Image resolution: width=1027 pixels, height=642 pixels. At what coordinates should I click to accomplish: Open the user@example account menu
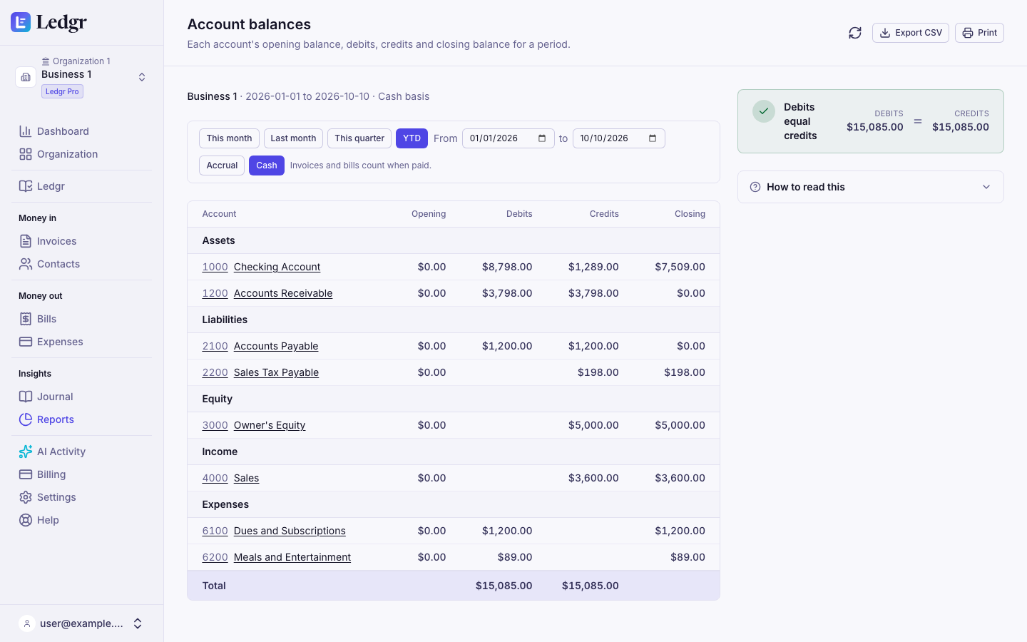81,623
